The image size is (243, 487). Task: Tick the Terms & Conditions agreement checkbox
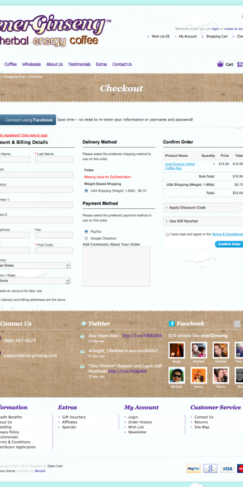point(167,234)
